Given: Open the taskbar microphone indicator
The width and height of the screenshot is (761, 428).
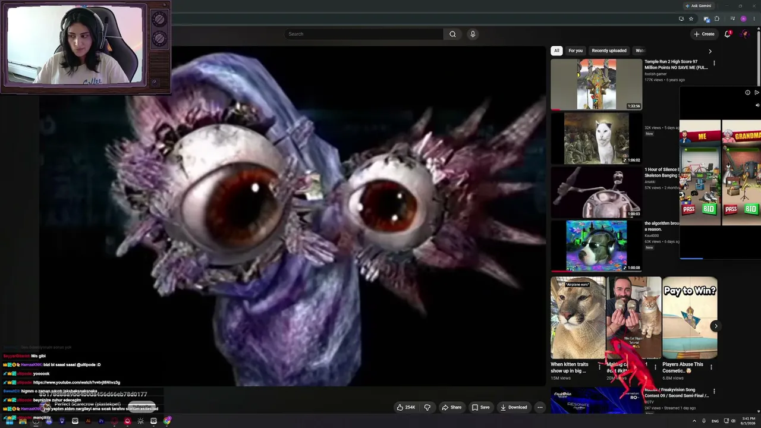Looking at the screenshot, I should click(704, 421).
